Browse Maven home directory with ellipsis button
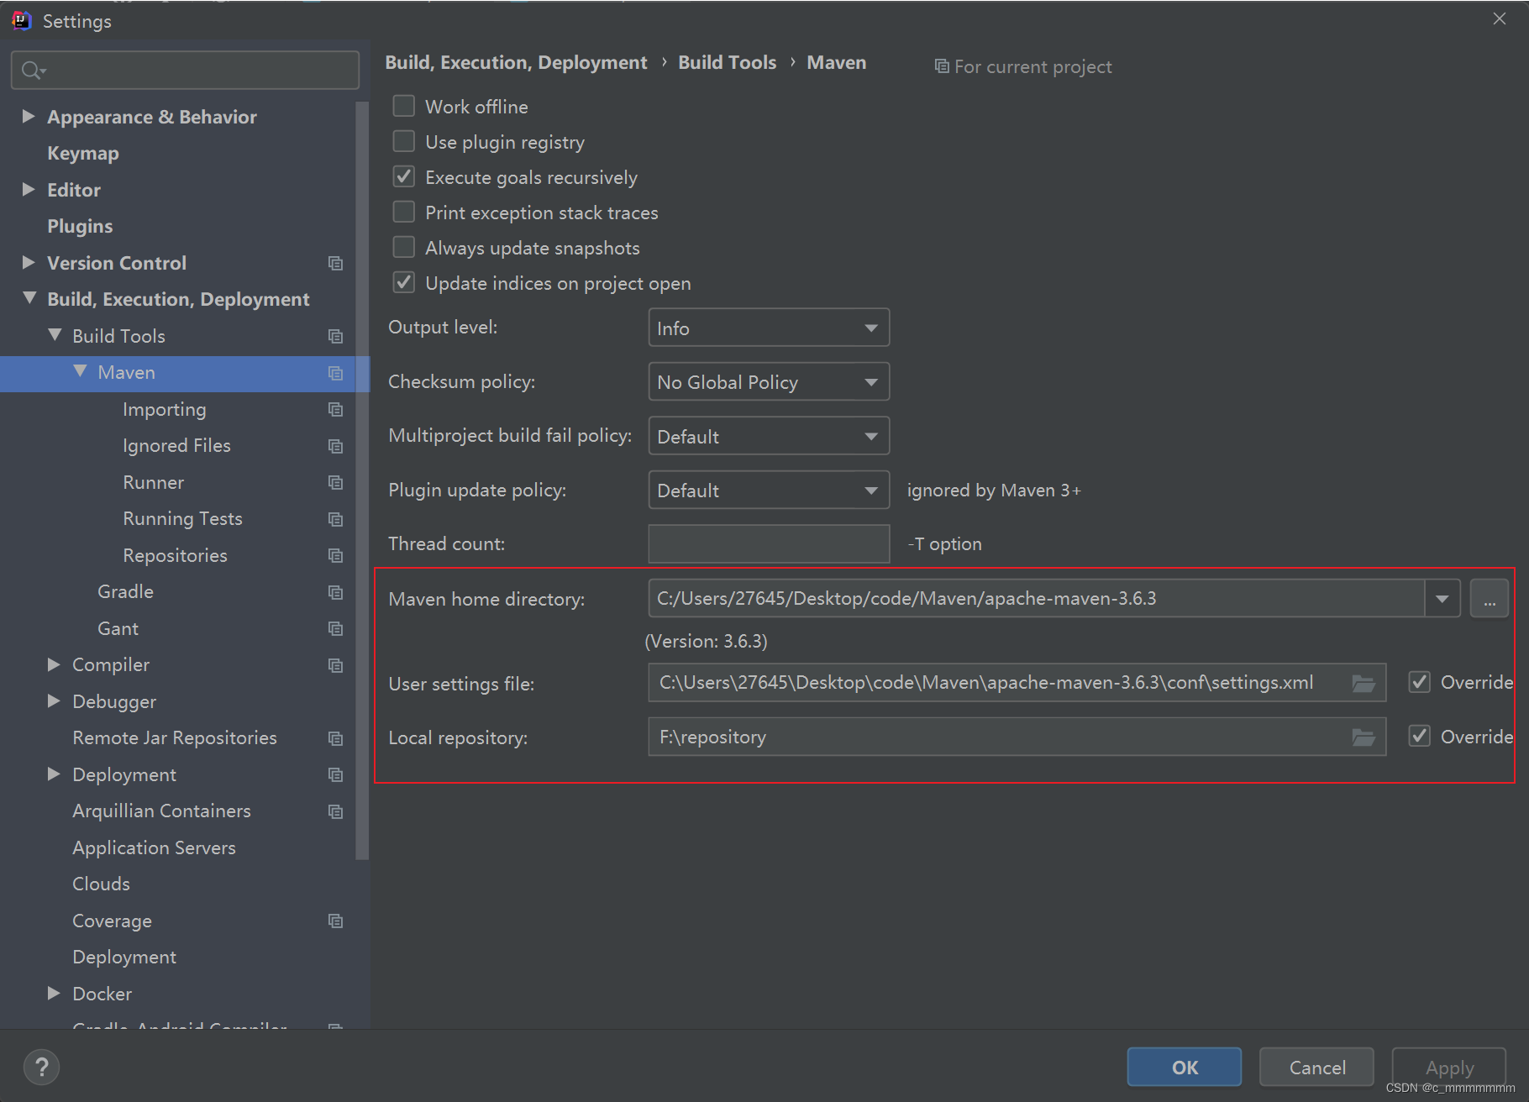This screenshot has width=1529, height=1102. click(1490, 599)
